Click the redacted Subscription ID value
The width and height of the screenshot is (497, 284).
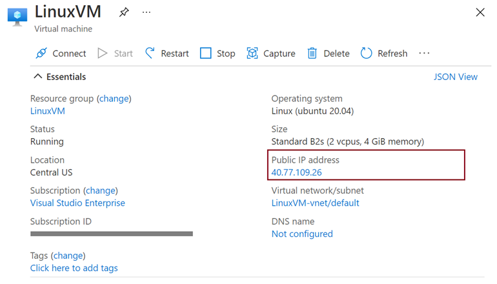[x=112, y=234]
